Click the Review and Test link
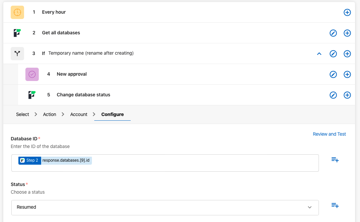 329,134
